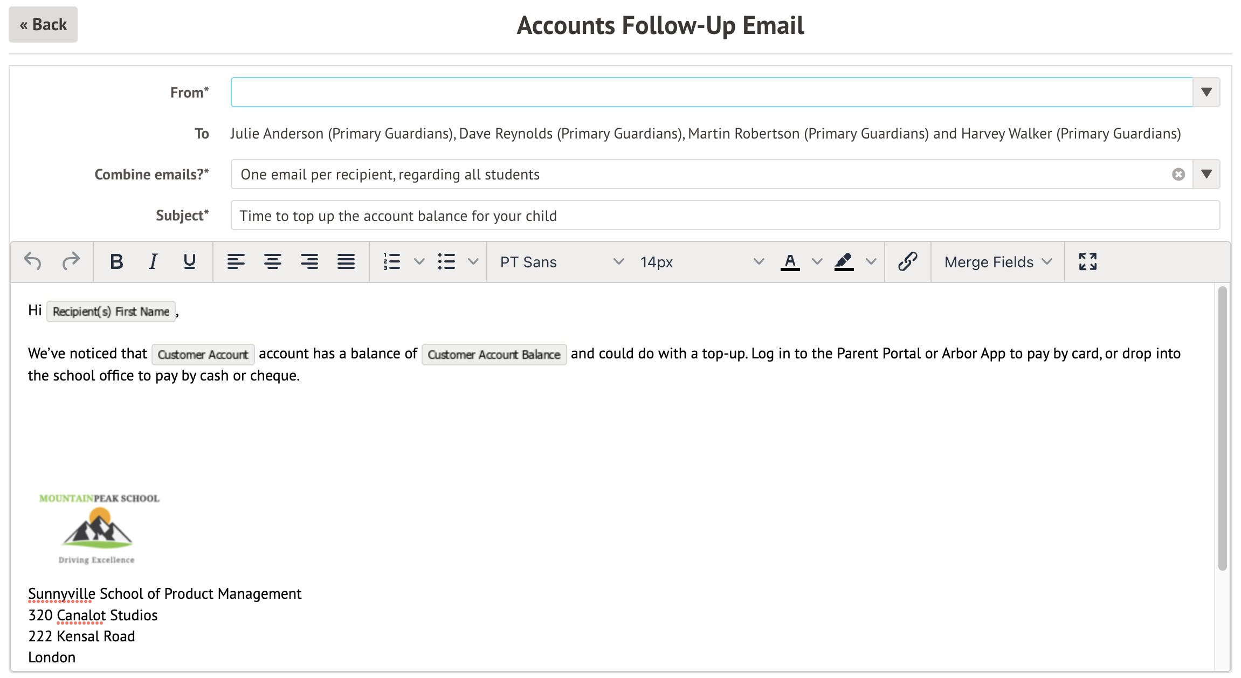Toggle italic formatting
This screenshot has width=1241, height=678.
[153, 261]
